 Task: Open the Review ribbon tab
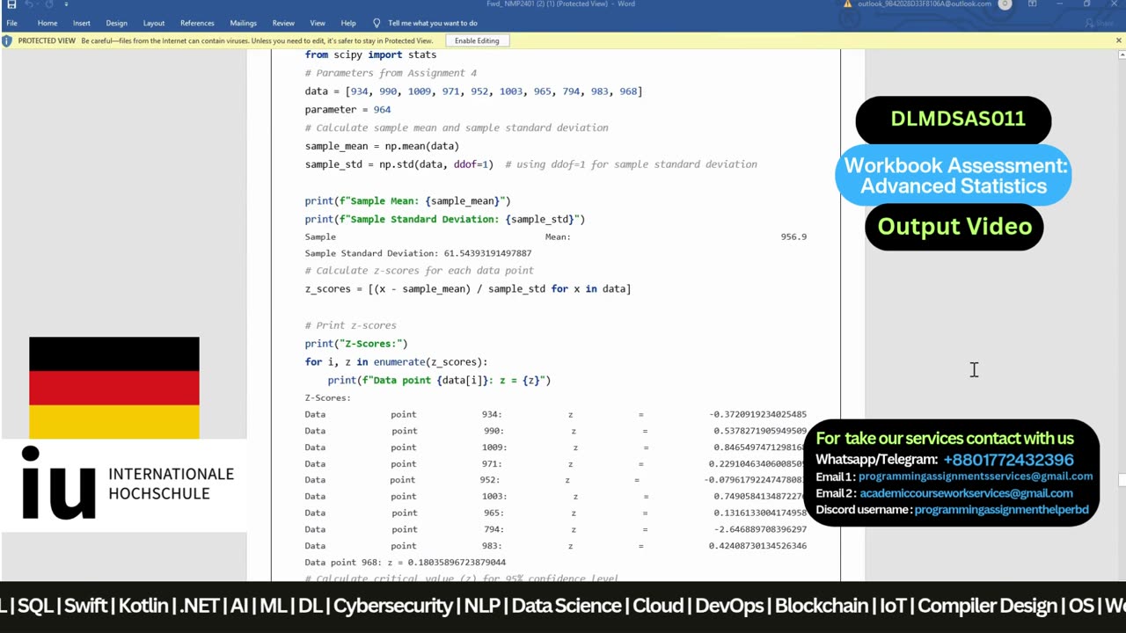coord(283,23)
